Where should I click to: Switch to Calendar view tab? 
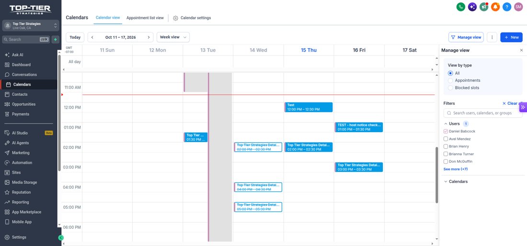click(107, 18)
